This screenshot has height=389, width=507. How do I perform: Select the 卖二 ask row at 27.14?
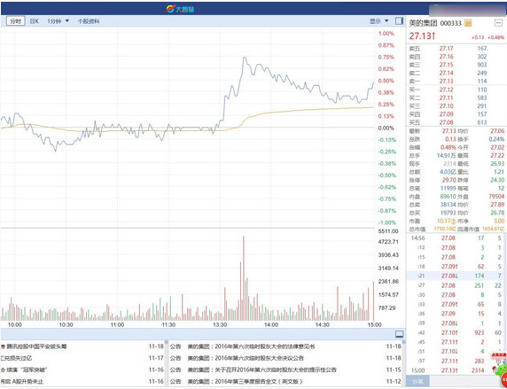coord(456,73)
